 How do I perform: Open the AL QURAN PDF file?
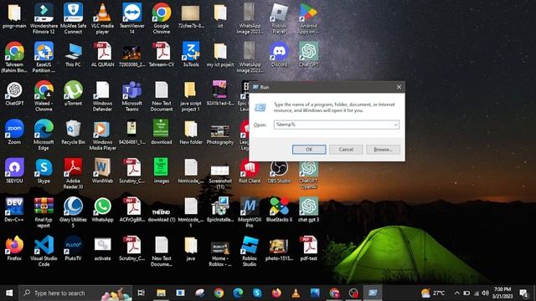pos(102,54)
